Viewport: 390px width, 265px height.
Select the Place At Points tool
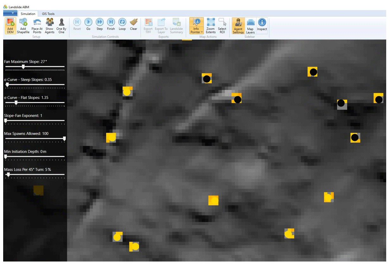click(37, 25)
